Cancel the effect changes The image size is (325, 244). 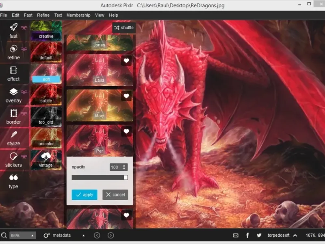115,195
